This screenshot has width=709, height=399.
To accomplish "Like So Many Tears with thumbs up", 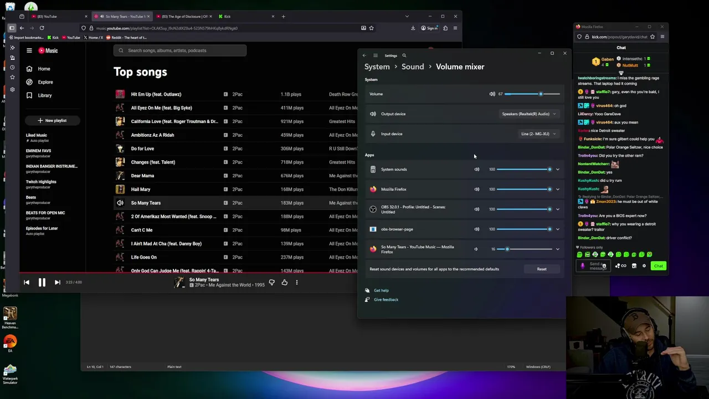I will (284, 283).
